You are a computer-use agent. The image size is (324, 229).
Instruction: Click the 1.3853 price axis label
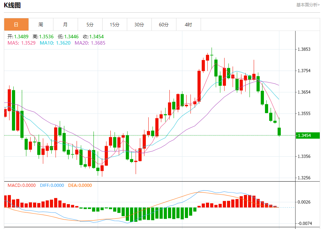[304, 49]
